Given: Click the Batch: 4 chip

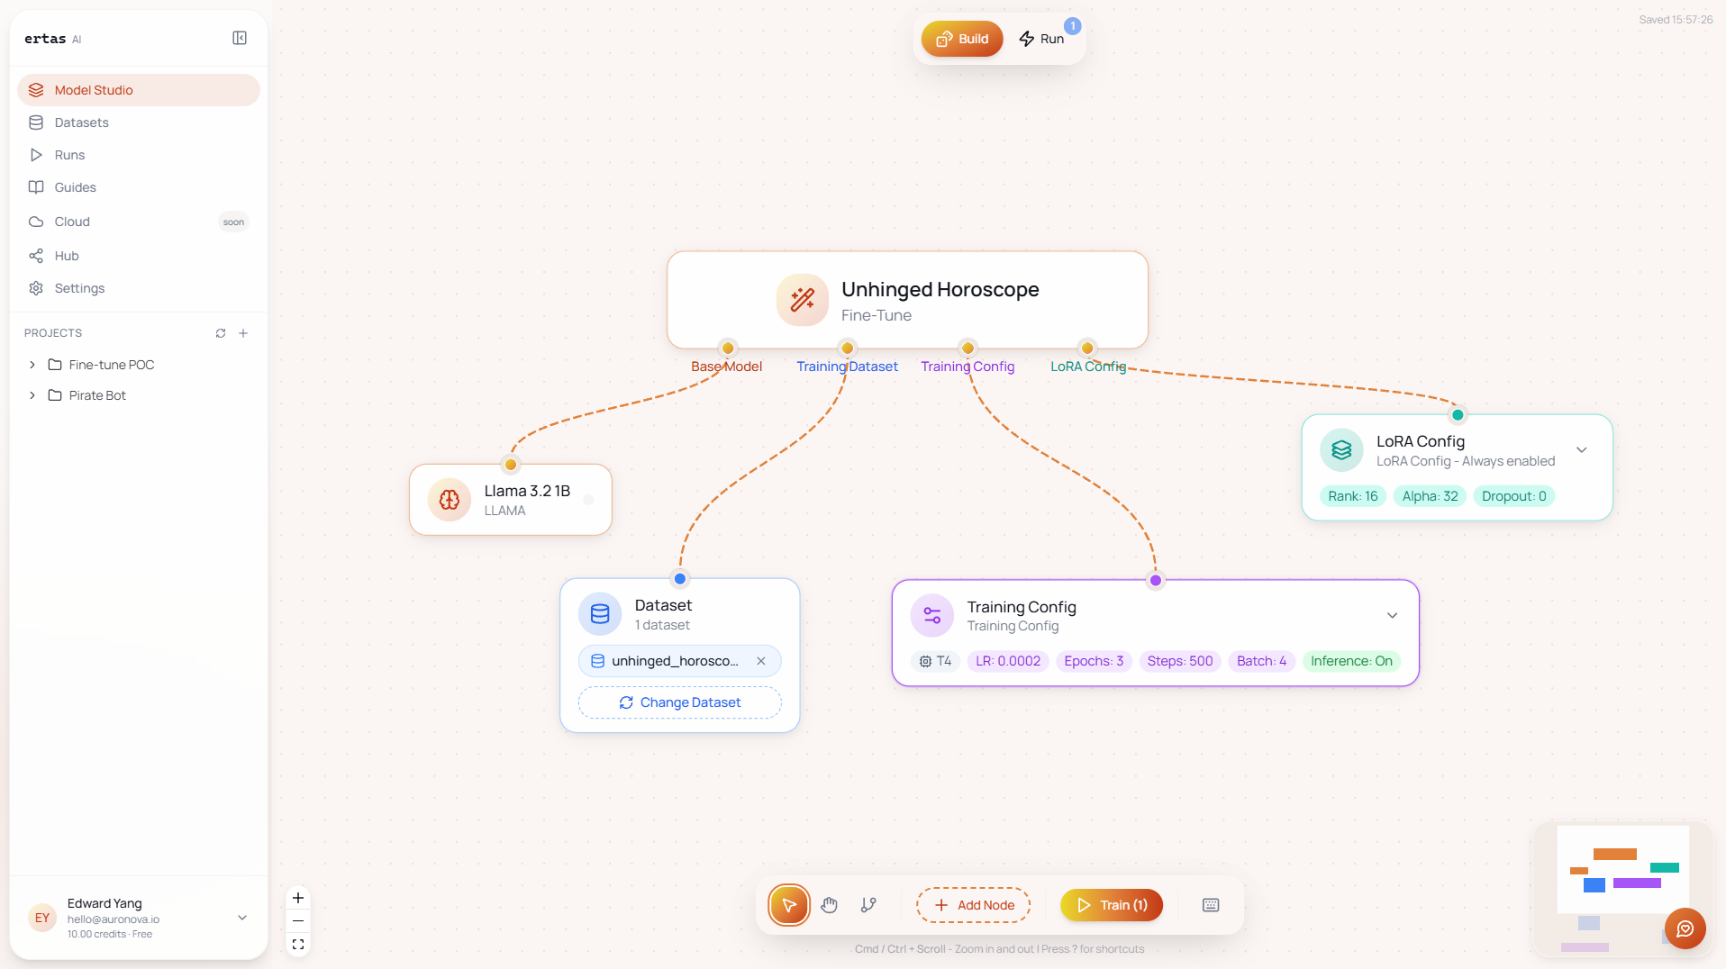Looking at the screenshot, I should click(x=1261, y=661).
